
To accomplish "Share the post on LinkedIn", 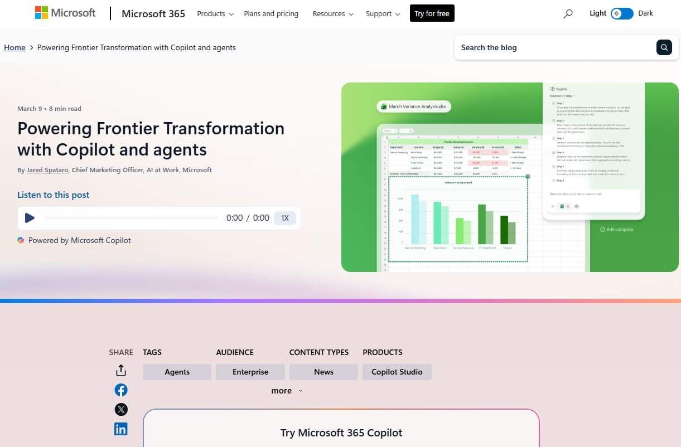I will pos(121,429).
